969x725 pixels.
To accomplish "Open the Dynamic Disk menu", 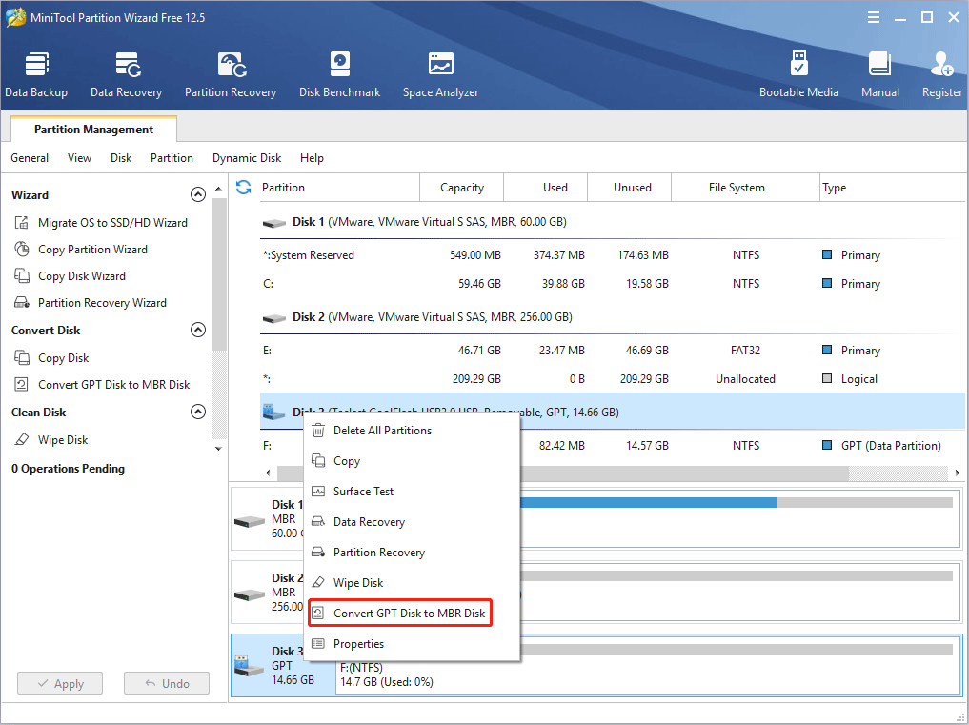I will click(x=247, y=158).
